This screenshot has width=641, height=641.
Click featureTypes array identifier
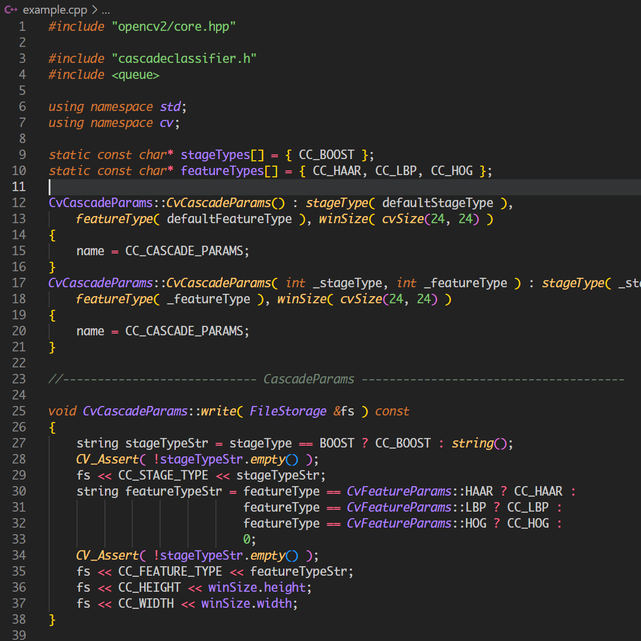pyautogui.click(x=222, y=171)
